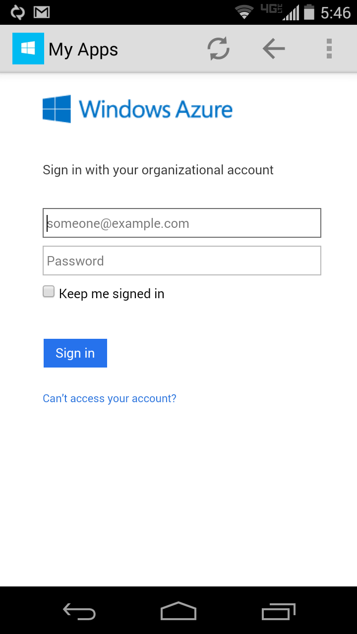This screenshot has height=634, width=357.
Task: Tap the sync notification icon in the status bar
Action: point(17,12)
